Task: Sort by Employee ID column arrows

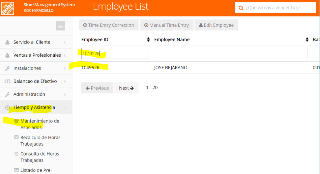Action: tap(148, 40)
